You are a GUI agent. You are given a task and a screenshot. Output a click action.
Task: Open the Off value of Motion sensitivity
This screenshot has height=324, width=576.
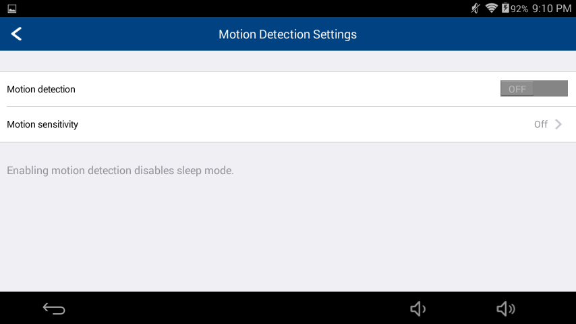[x=541, y=124]
